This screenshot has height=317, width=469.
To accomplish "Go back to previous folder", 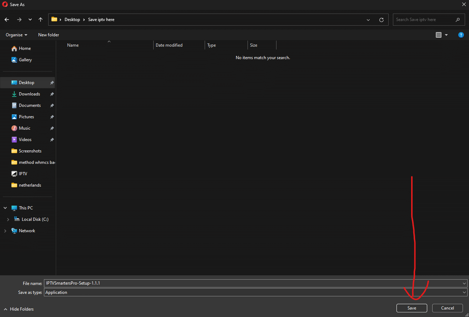I will tap(7, 20).
